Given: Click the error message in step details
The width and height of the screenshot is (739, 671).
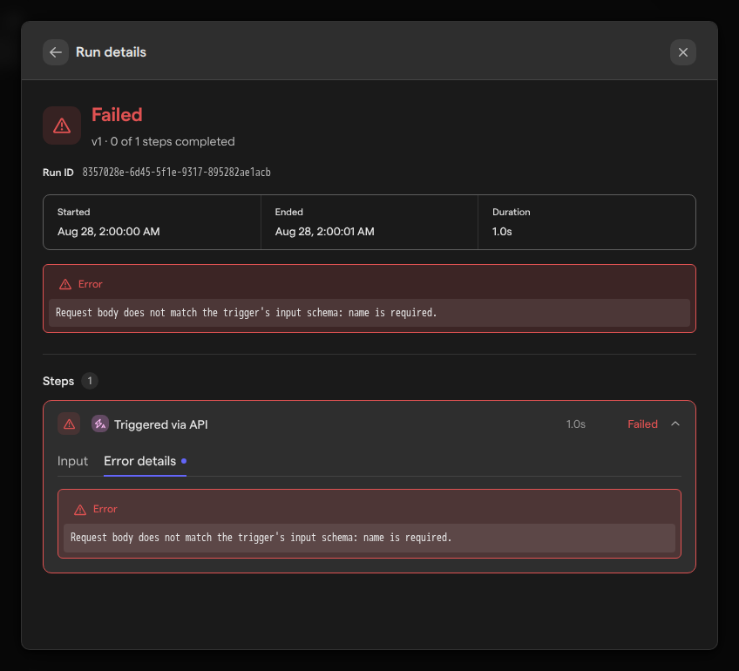Looking at the screenshot, I should point(261,538).
